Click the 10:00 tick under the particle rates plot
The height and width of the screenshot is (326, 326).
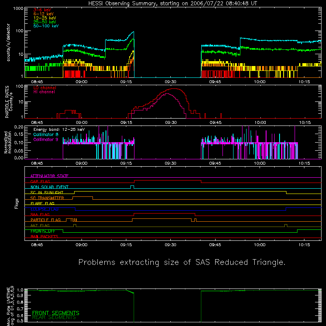pos(260,123)
